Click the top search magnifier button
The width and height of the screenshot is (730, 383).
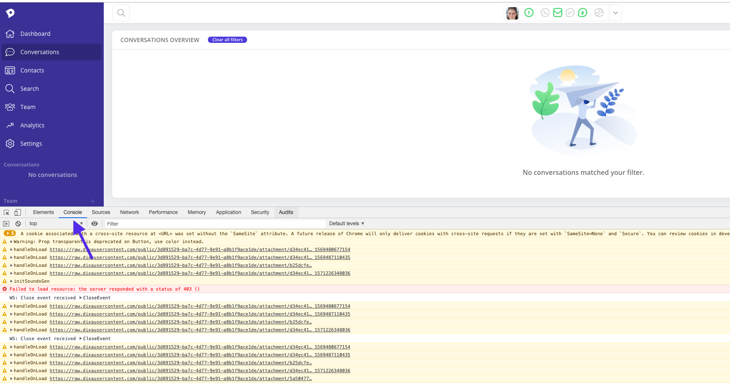[x=121, y=13]
